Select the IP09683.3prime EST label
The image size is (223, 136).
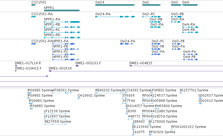pyautogui.click(x=42, y=106)
